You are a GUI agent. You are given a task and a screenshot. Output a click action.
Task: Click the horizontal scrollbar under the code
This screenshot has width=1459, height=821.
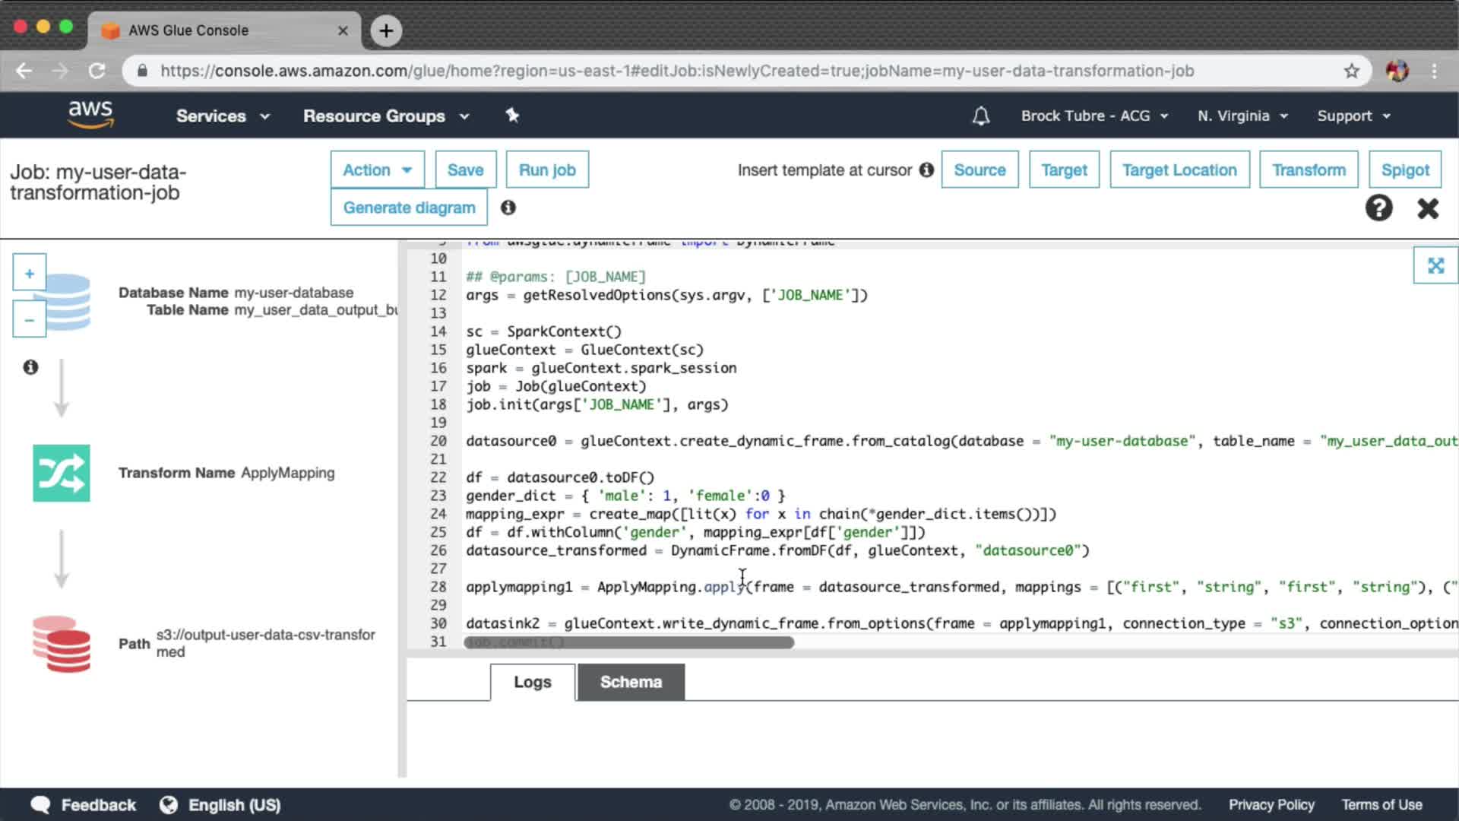coord(629,643)
